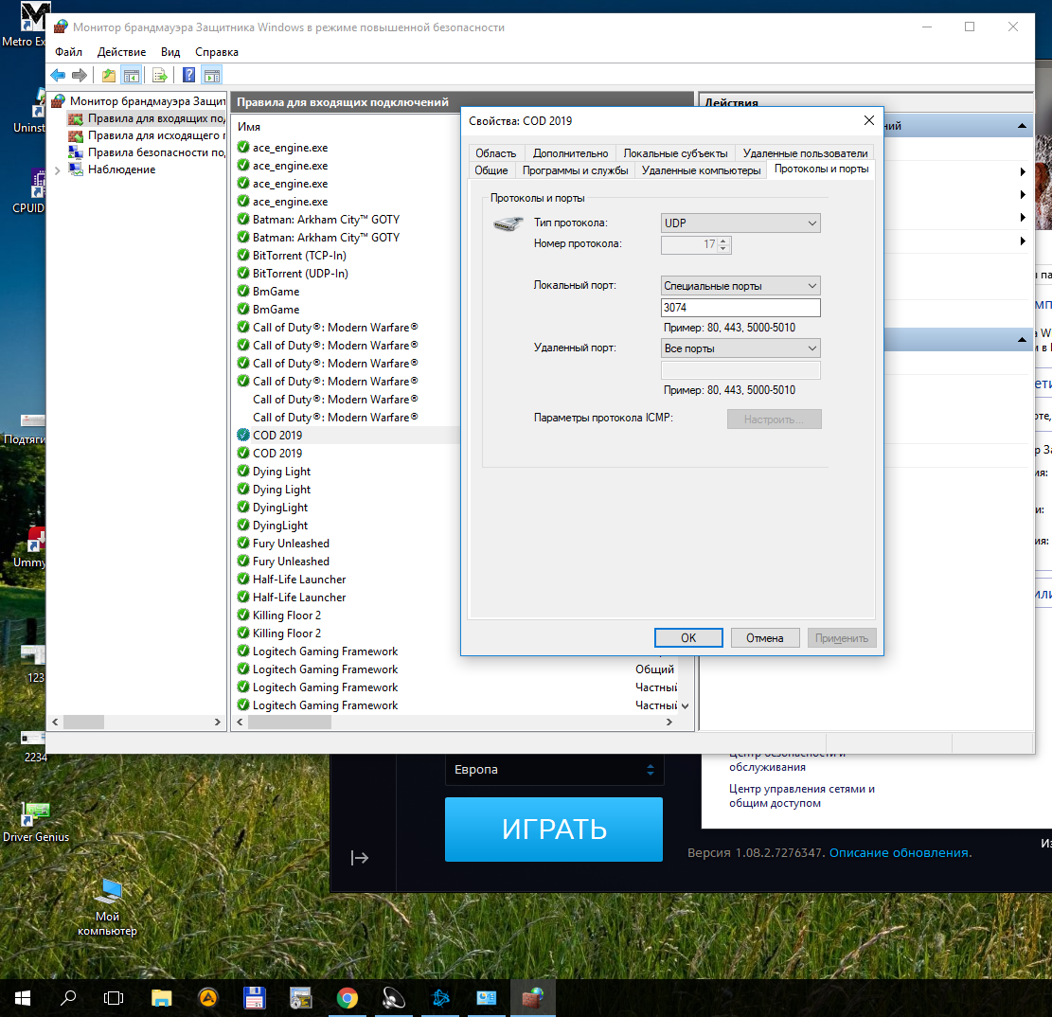Select 'Правила для исходящего' outbound rules node
This screenshot has width=1052, height=1017.
pyautogui.click(x=146, y=135)
